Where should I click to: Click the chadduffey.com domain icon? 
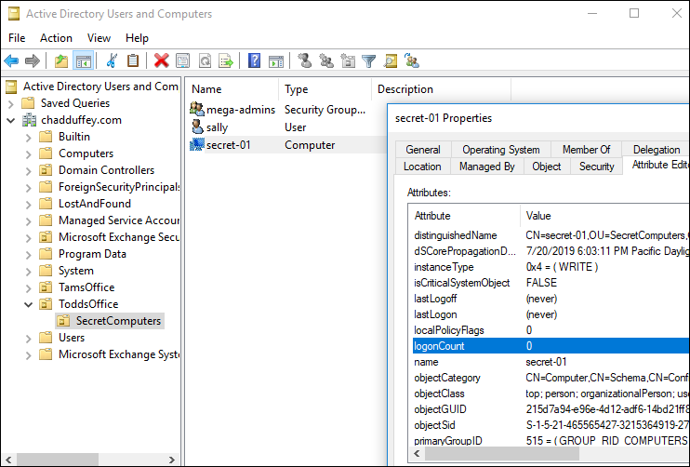[x=29, y=120]
